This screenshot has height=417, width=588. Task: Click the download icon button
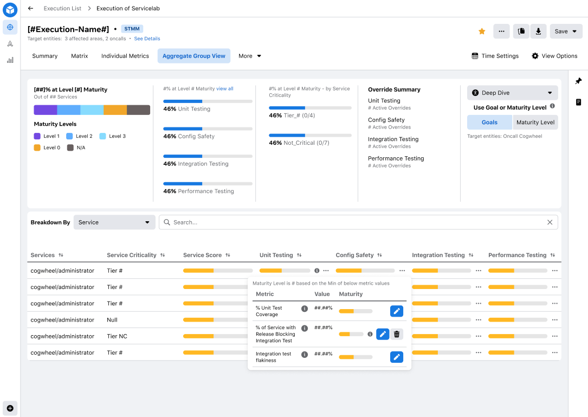tap(538, 31)
